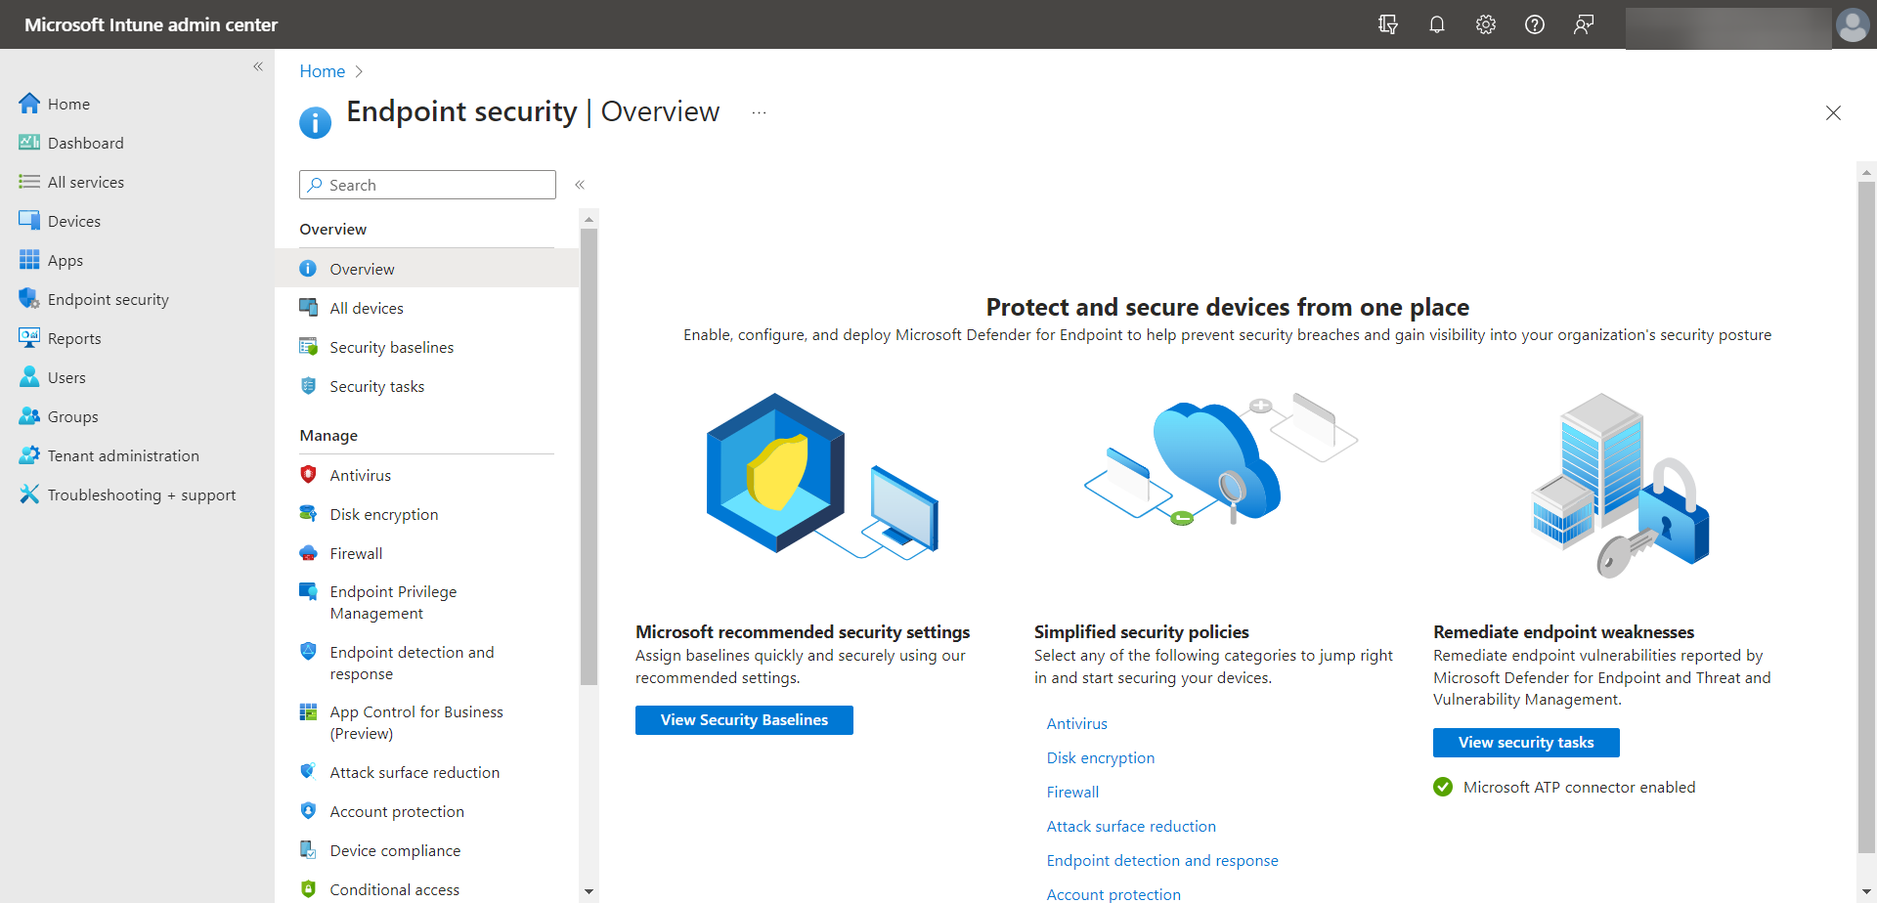
Task: Click the Tenant administration icon
Action: tap(29, 455)
